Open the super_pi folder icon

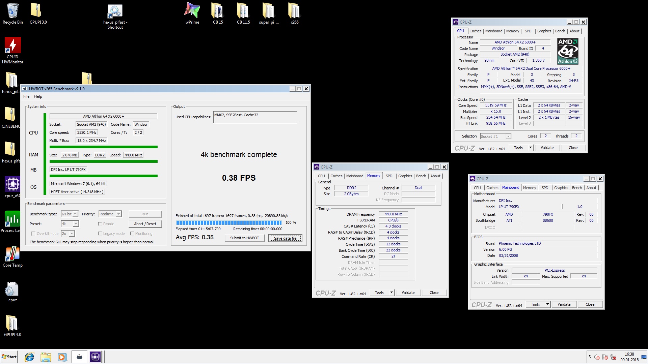pyautogui.click(x=269, y=13)
